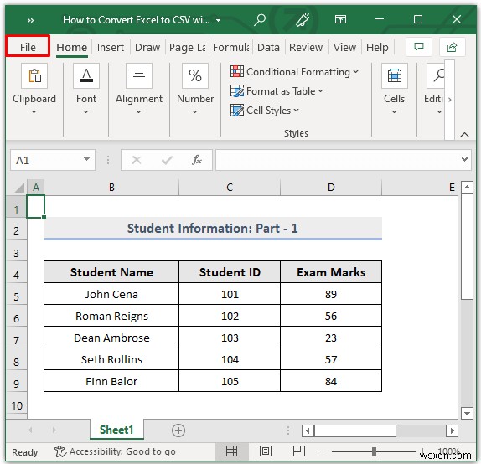The width and height of the screenshot is (481, 464).
Task: Open Format as Table gallery
Action: [277, 91]
